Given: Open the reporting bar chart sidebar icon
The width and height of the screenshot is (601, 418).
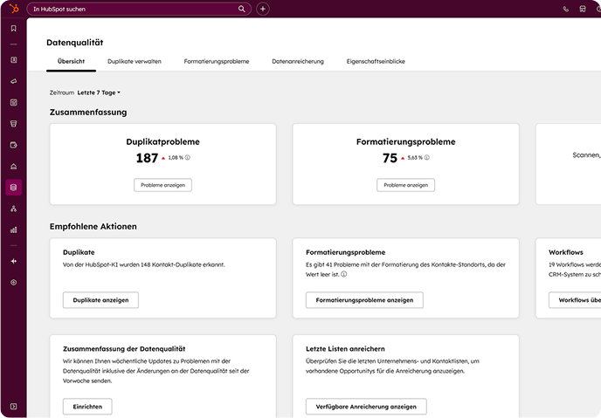Looking at the screenshot, I should pyautogui.click(x=13, y=230).
